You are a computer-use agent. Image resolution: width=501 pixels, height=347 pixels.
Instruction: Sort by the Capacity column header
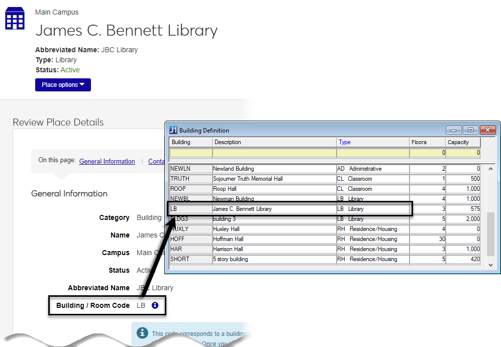(x=463, y=143)
